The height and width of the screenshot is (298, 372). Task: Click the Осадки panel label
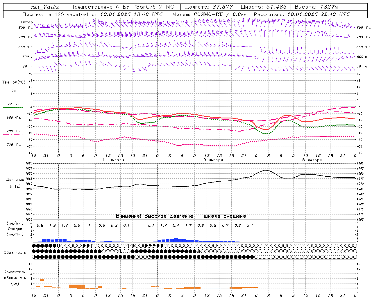click(x=15, y=229)
